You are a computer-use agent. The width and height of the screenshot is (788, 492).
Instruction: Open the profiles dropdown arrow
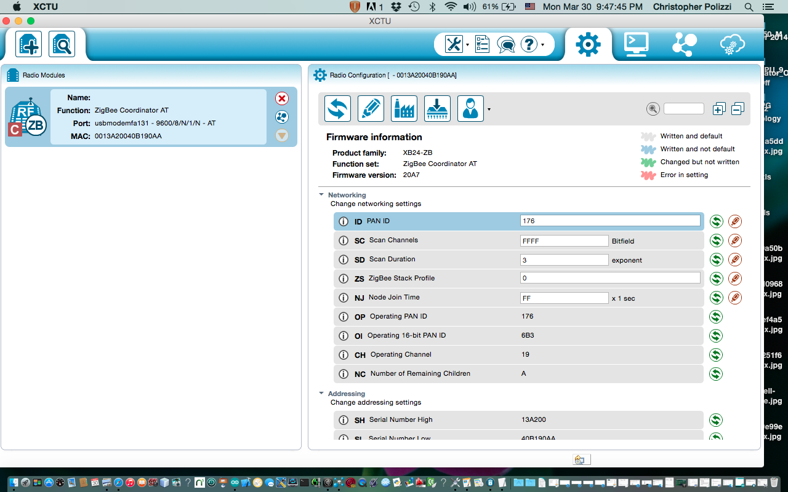click(489, 110)
